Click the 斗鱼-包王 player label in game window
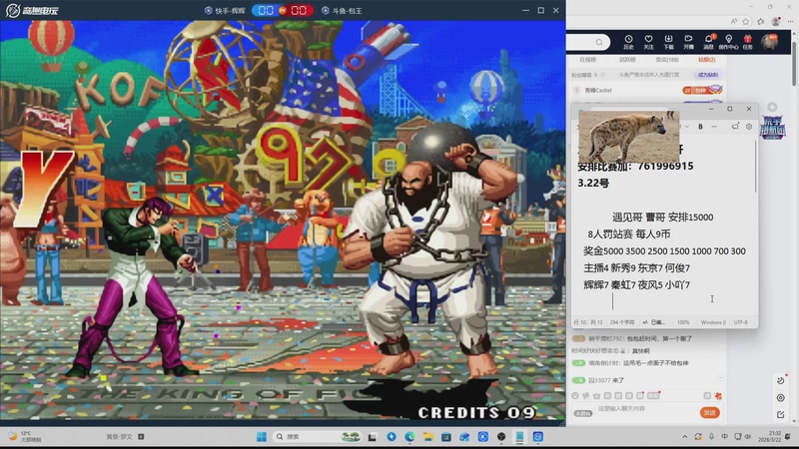 coord(343,10)
